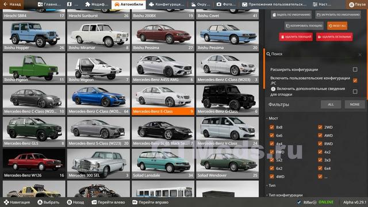Click the Навигация gamepad icon in footer

[6, 202]
